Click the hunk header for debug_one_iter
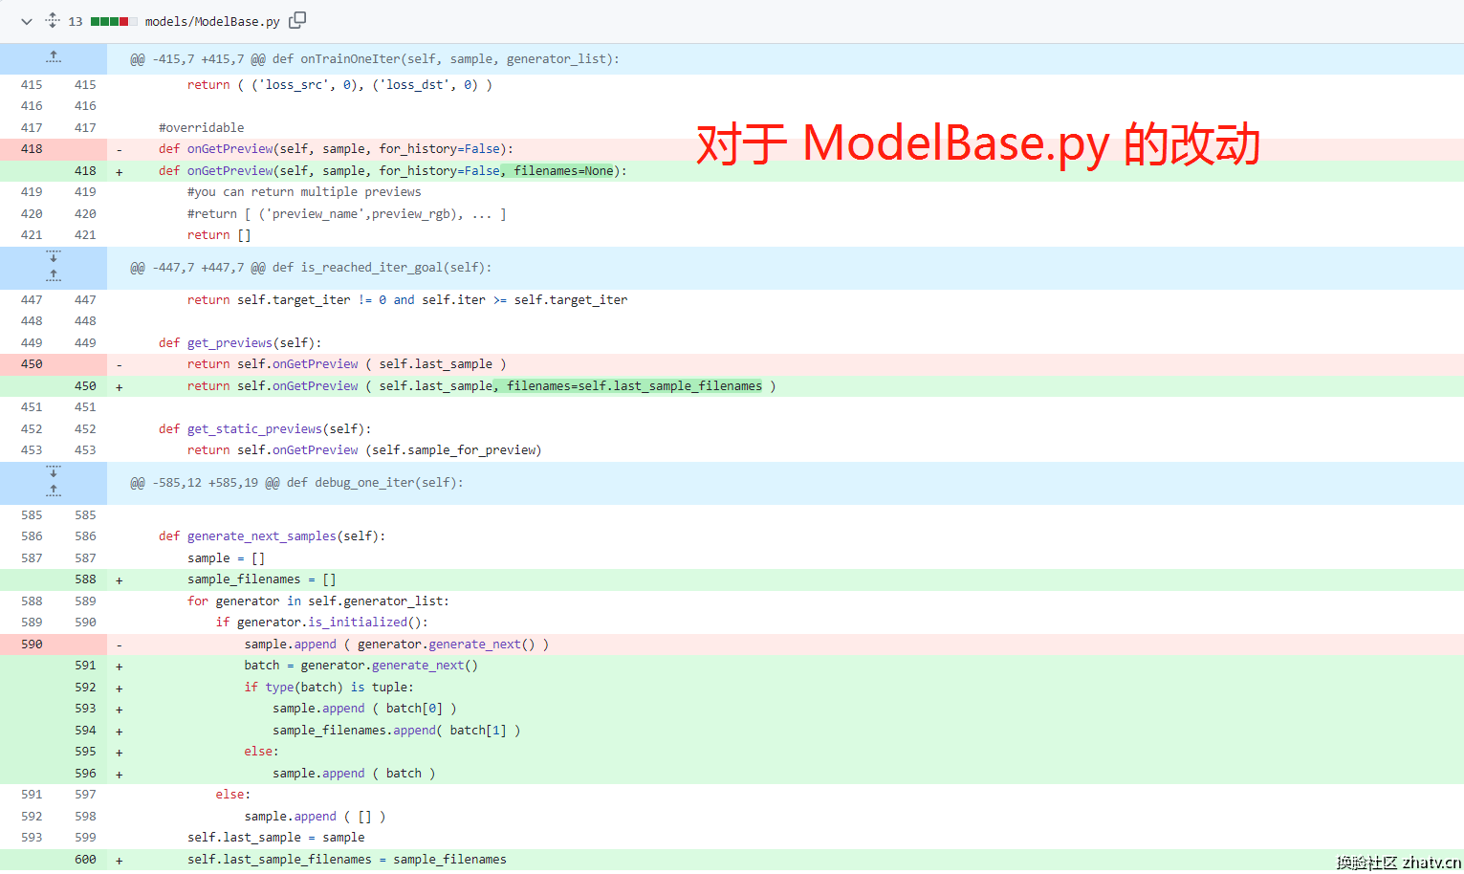This screenshot has width=1464, height=874. pos(296,483)
